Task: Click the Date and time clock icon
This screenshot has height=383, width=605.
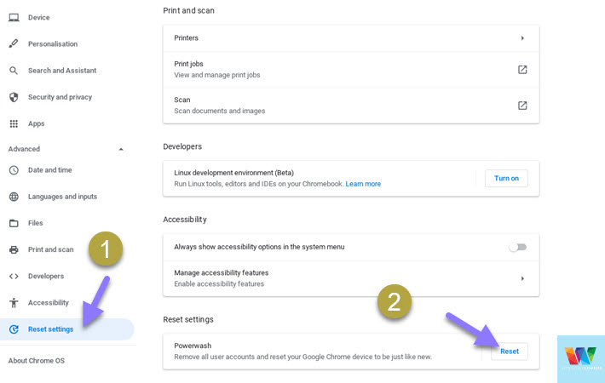Action: tap(14, 170)
